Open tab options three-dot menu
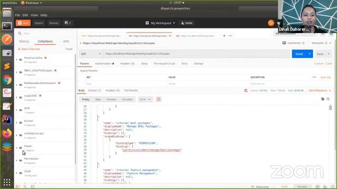 point(231,36)
